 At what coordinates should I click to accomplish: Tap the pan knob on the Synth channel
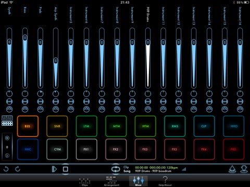[9, 94]
